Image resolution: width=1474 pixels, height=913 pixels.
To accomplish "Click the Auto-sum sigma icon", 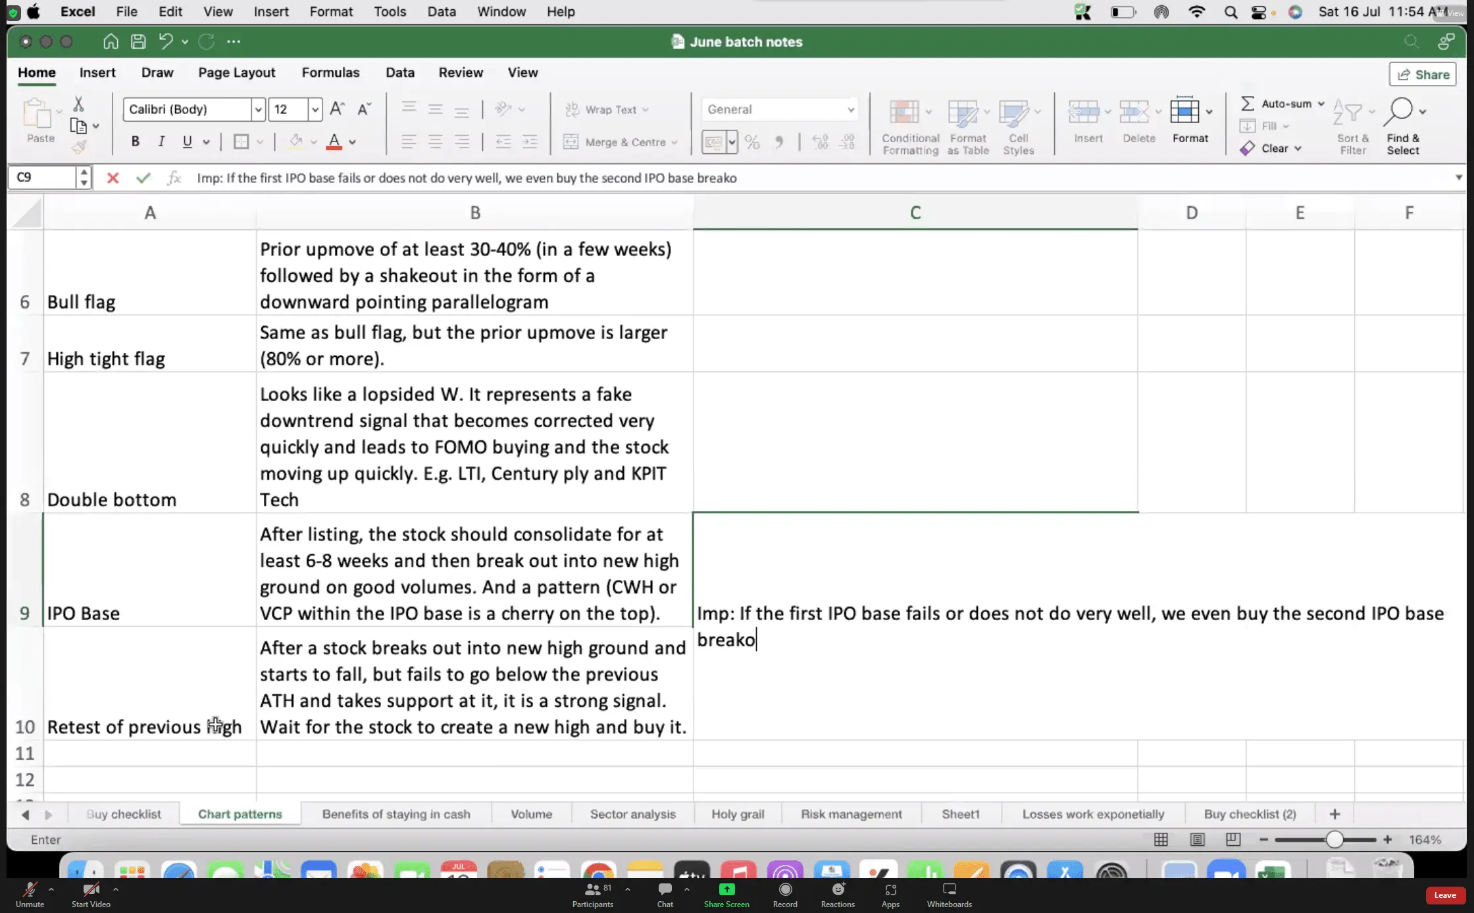I will pyautogui.click(x=1247, y=103).
